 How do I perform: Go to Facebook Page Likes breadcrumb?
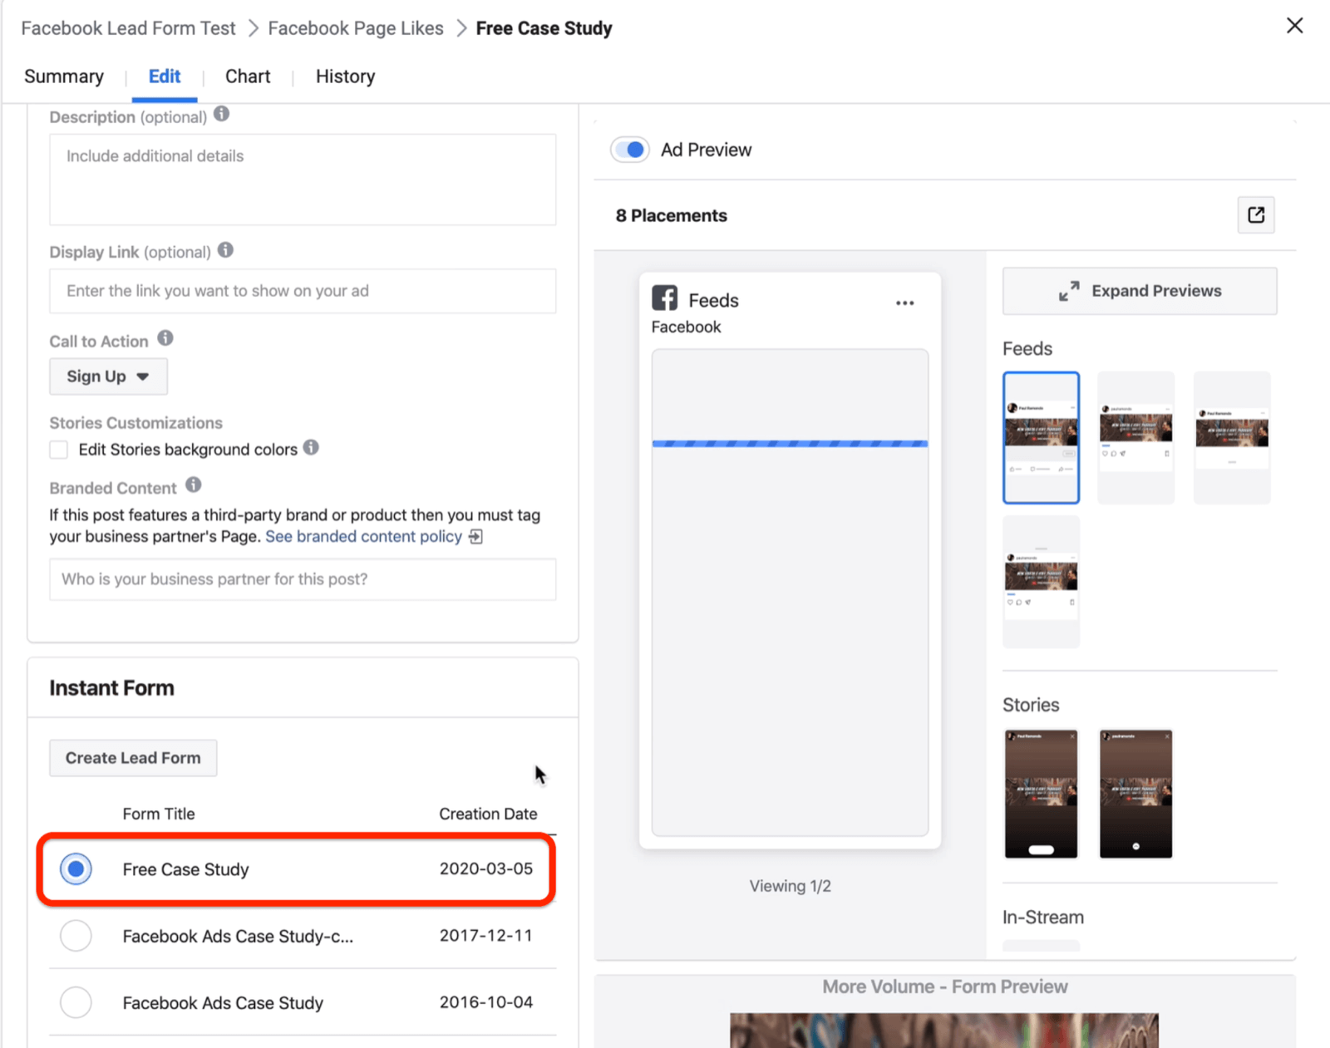356,28
